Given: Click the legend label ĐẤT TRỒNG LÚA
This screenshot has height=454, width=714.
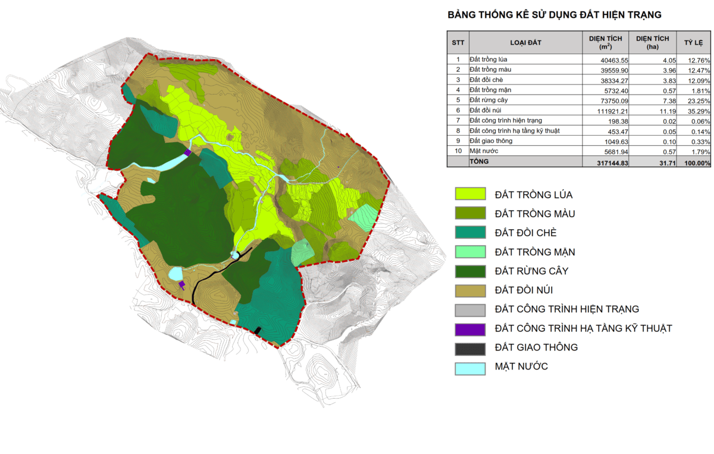Looking at the screenshot, I should (534, 195).
